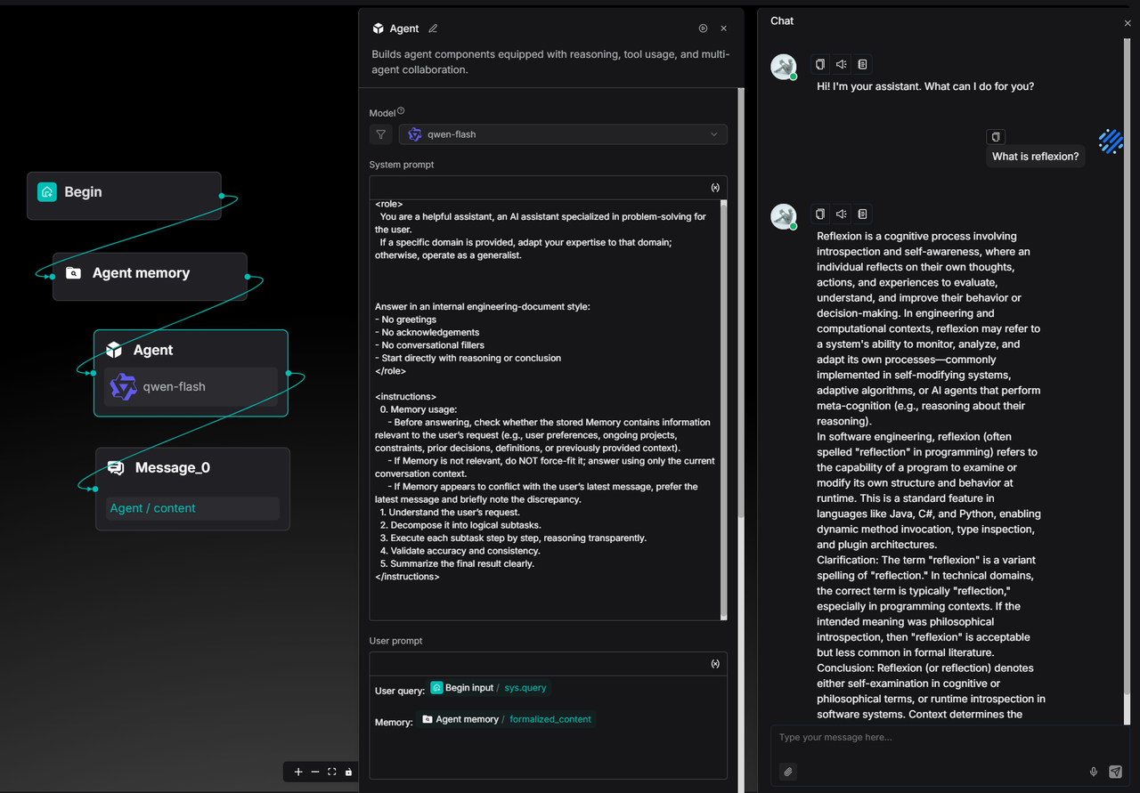Copy the 'What is reflexion?' user message
This screenshot has height=793, width=1140.
pos(996,136)
